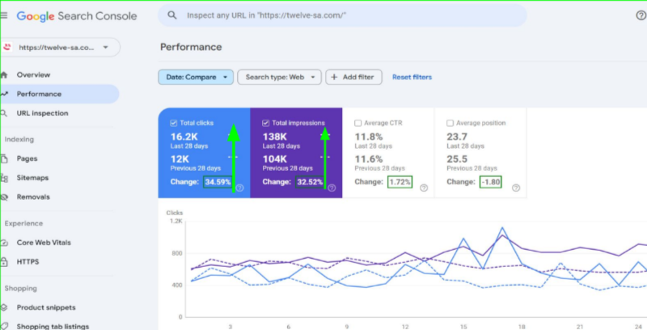Screen dimensions: 647x330
Task: Click the Overview home icon
Action: click(4, 74)
